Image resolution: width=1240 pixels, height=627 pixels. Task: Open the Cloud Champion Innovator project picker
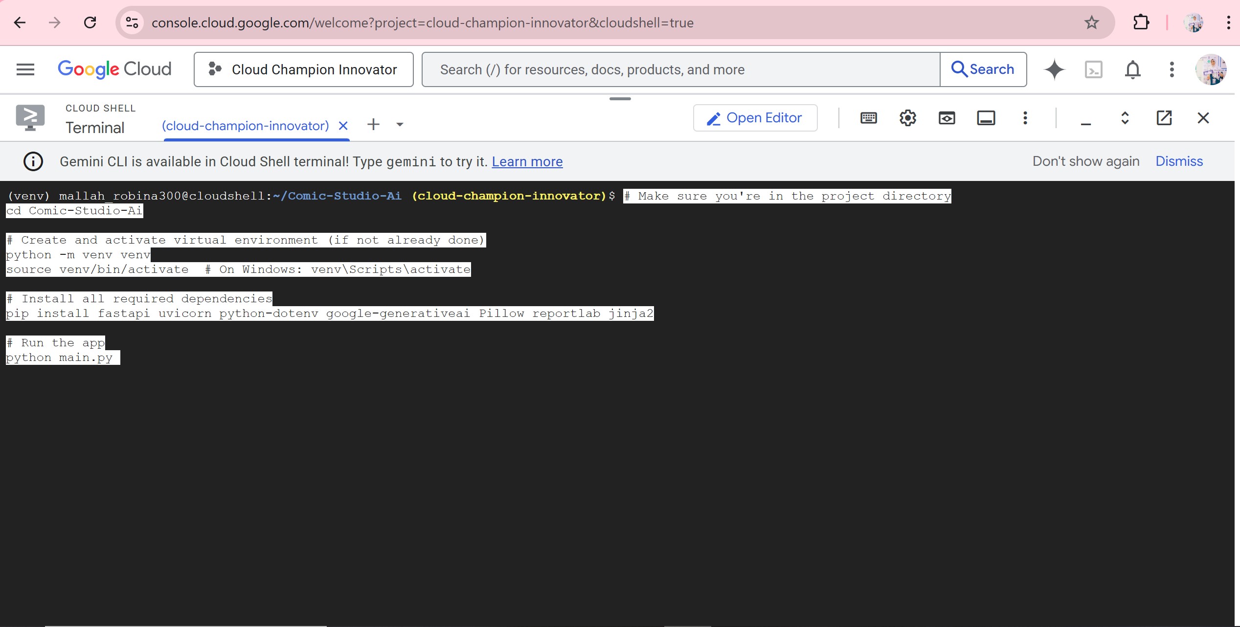coord(303,69)
